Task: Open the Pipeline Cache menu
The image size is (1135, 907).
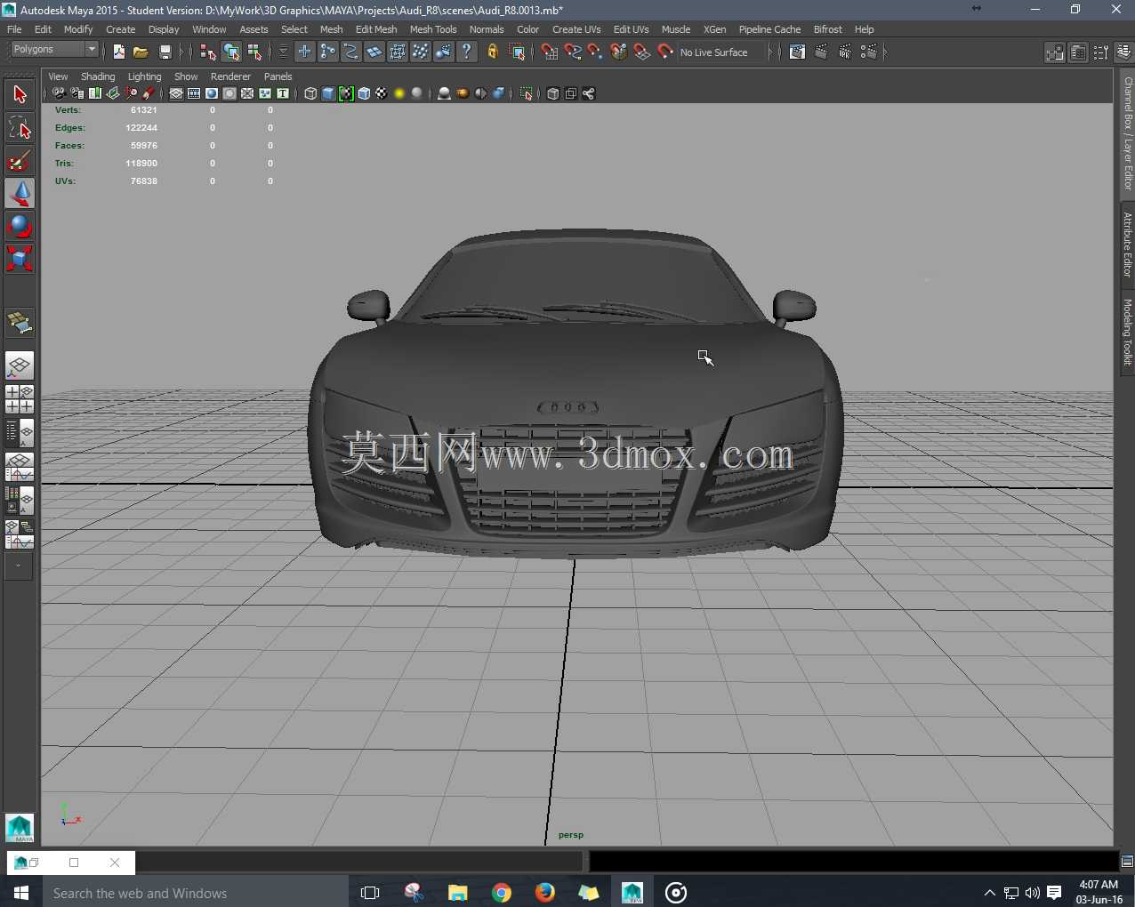Action: click(x=769, y=29)
